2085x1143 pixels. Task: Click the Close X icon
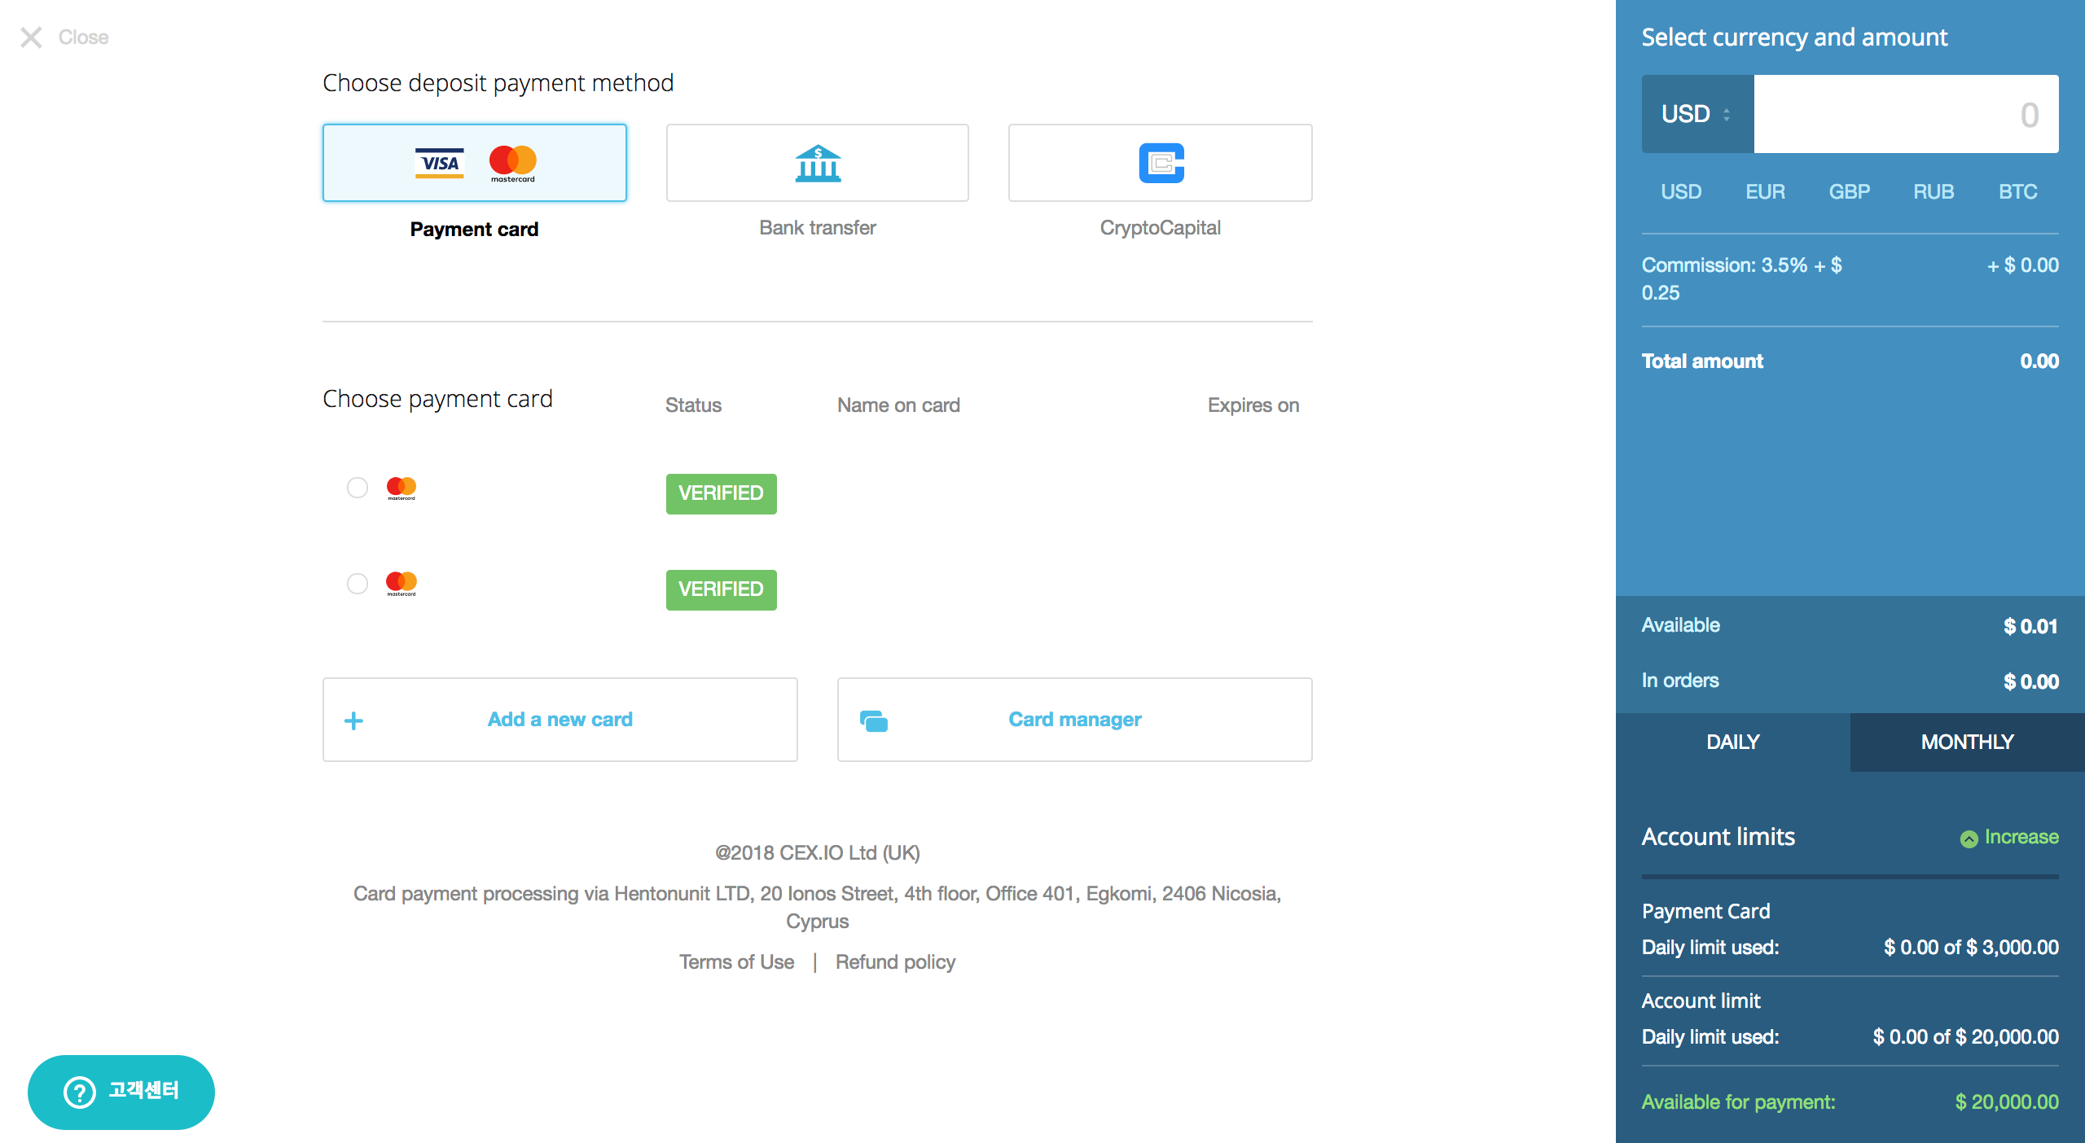[31, 37]
